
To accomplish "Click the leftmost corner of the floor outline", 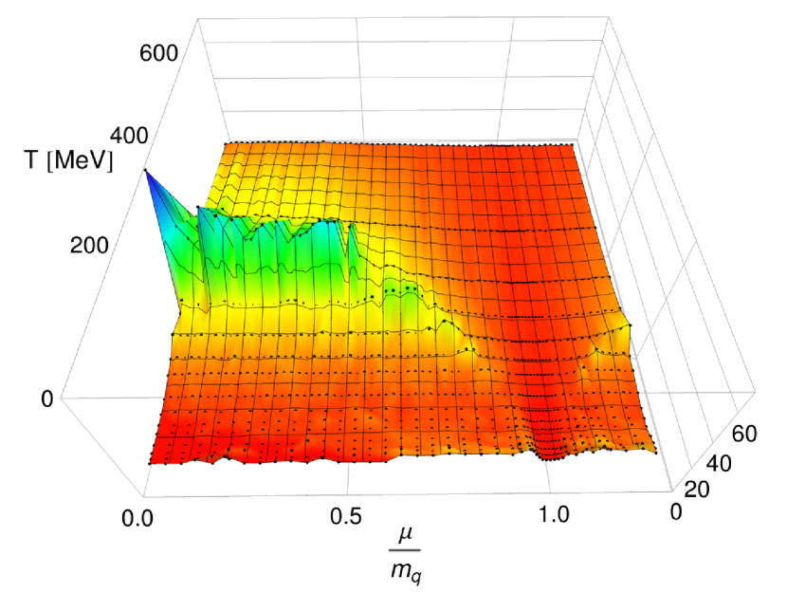I will click(63, 399).
